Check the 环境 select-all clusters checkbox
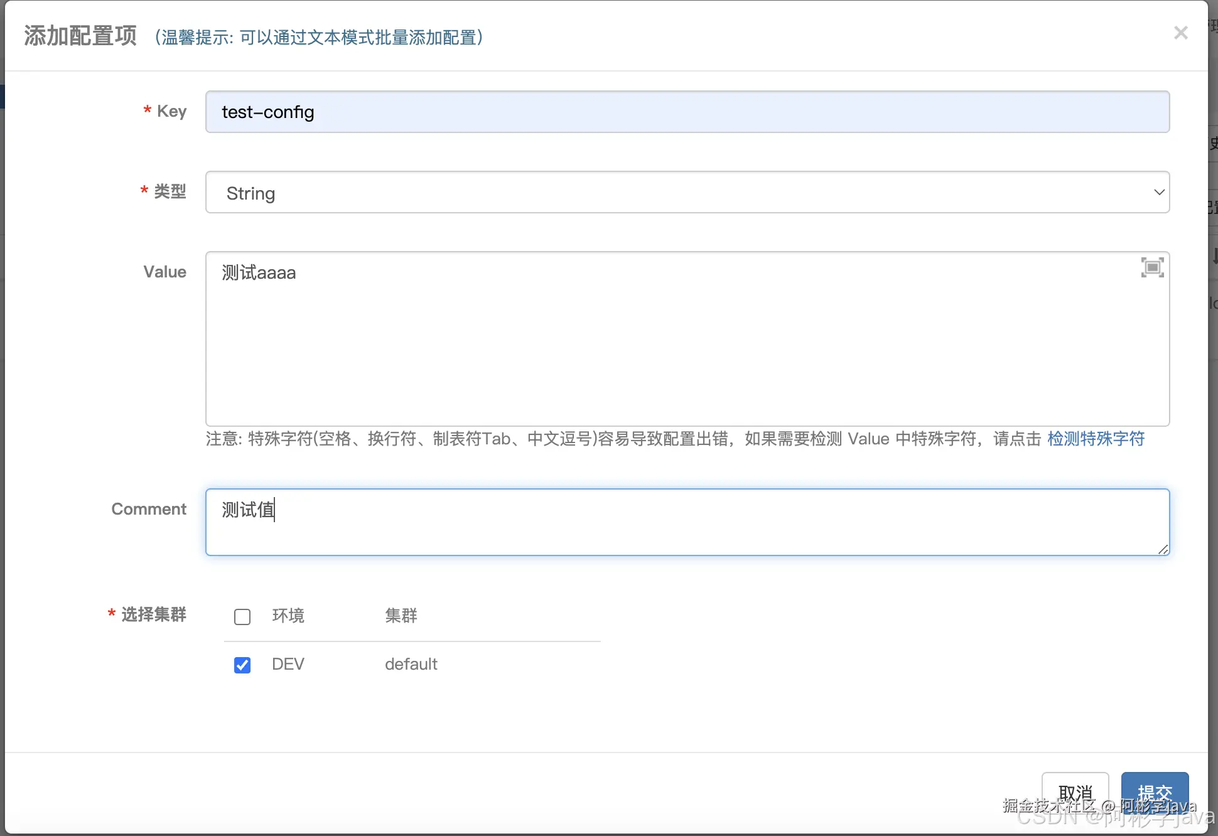The height and width of the screenshot is (836, 1218). click(x=242, y=616)
